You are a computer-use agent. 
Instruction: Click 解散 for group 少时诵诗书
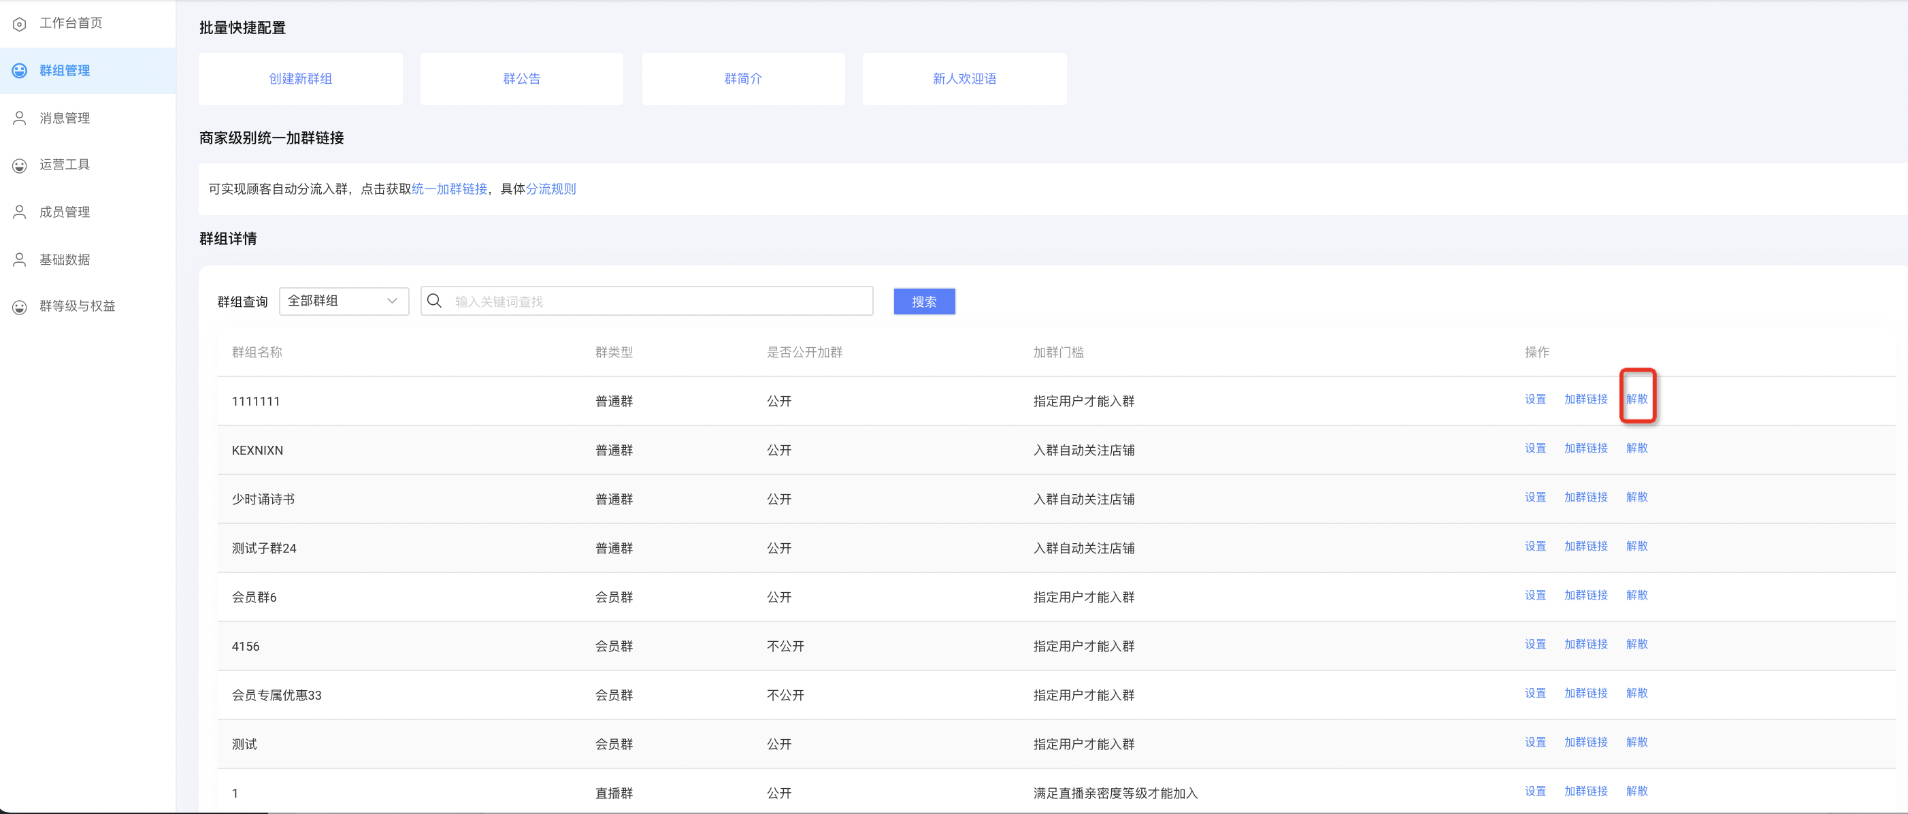point(1637,497)
